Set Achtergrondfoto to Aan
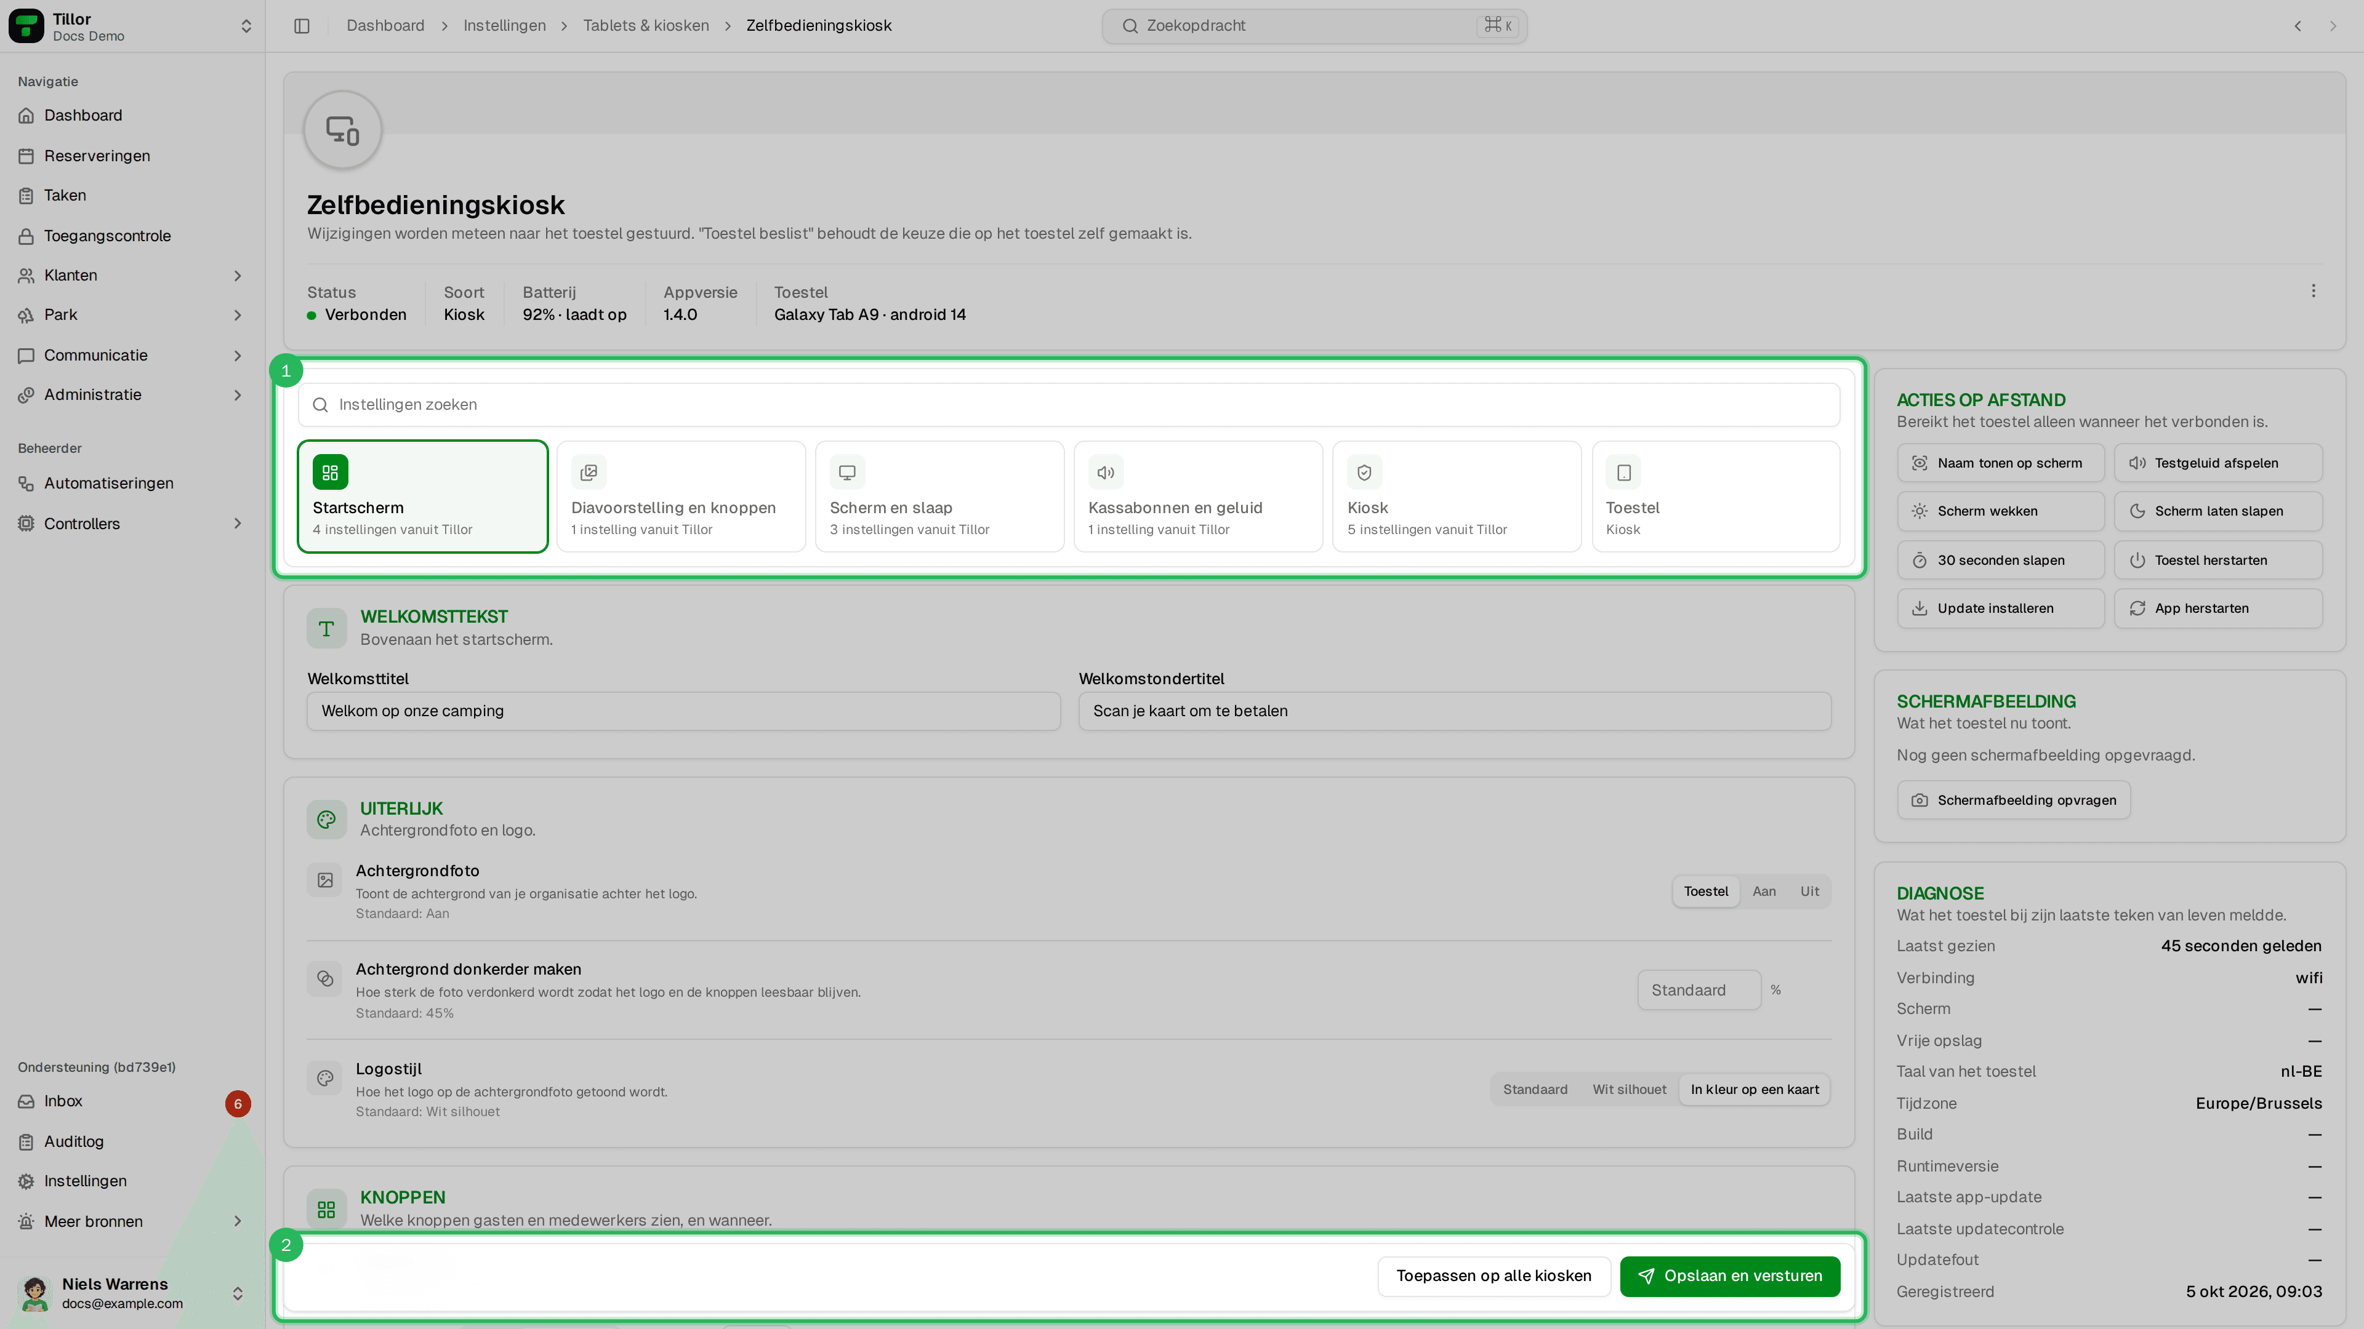The width and height of the screenshot is (2364, 1329). tap(1764, 892)
